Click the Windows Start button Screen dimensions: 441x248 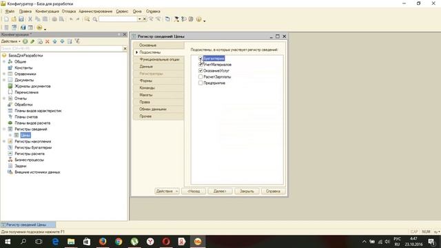click(x=8, y=242)
